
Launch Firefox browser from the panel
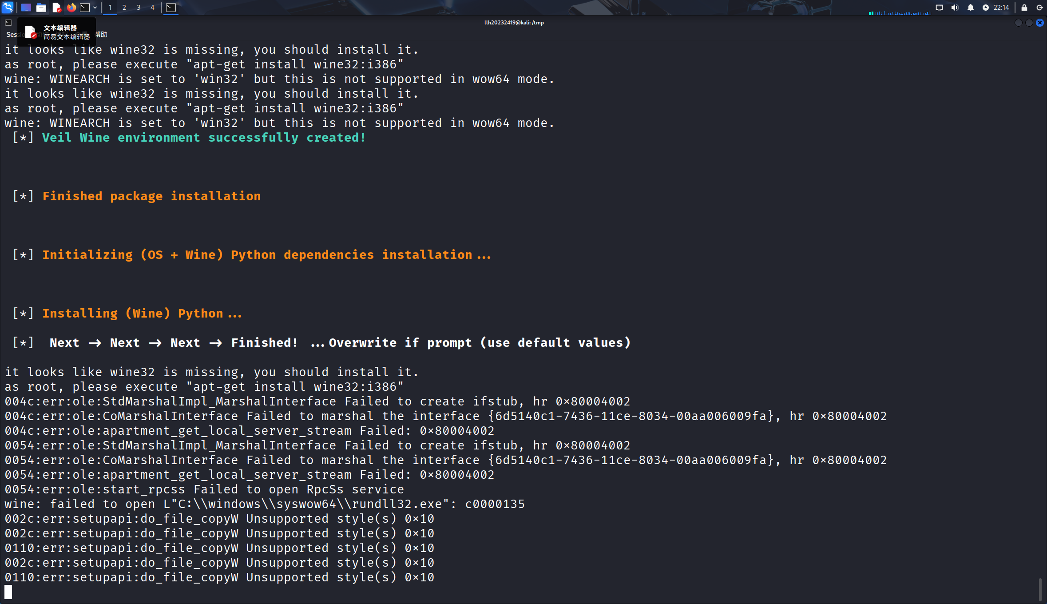pos(71,8)
